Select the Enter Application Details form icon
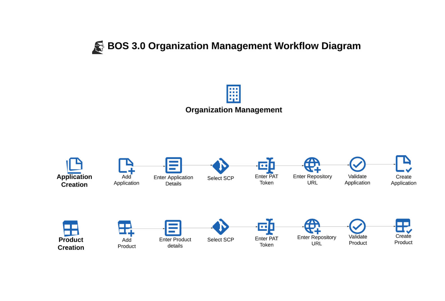The height and width of the screenshot is (301, 445). (173, 165)
